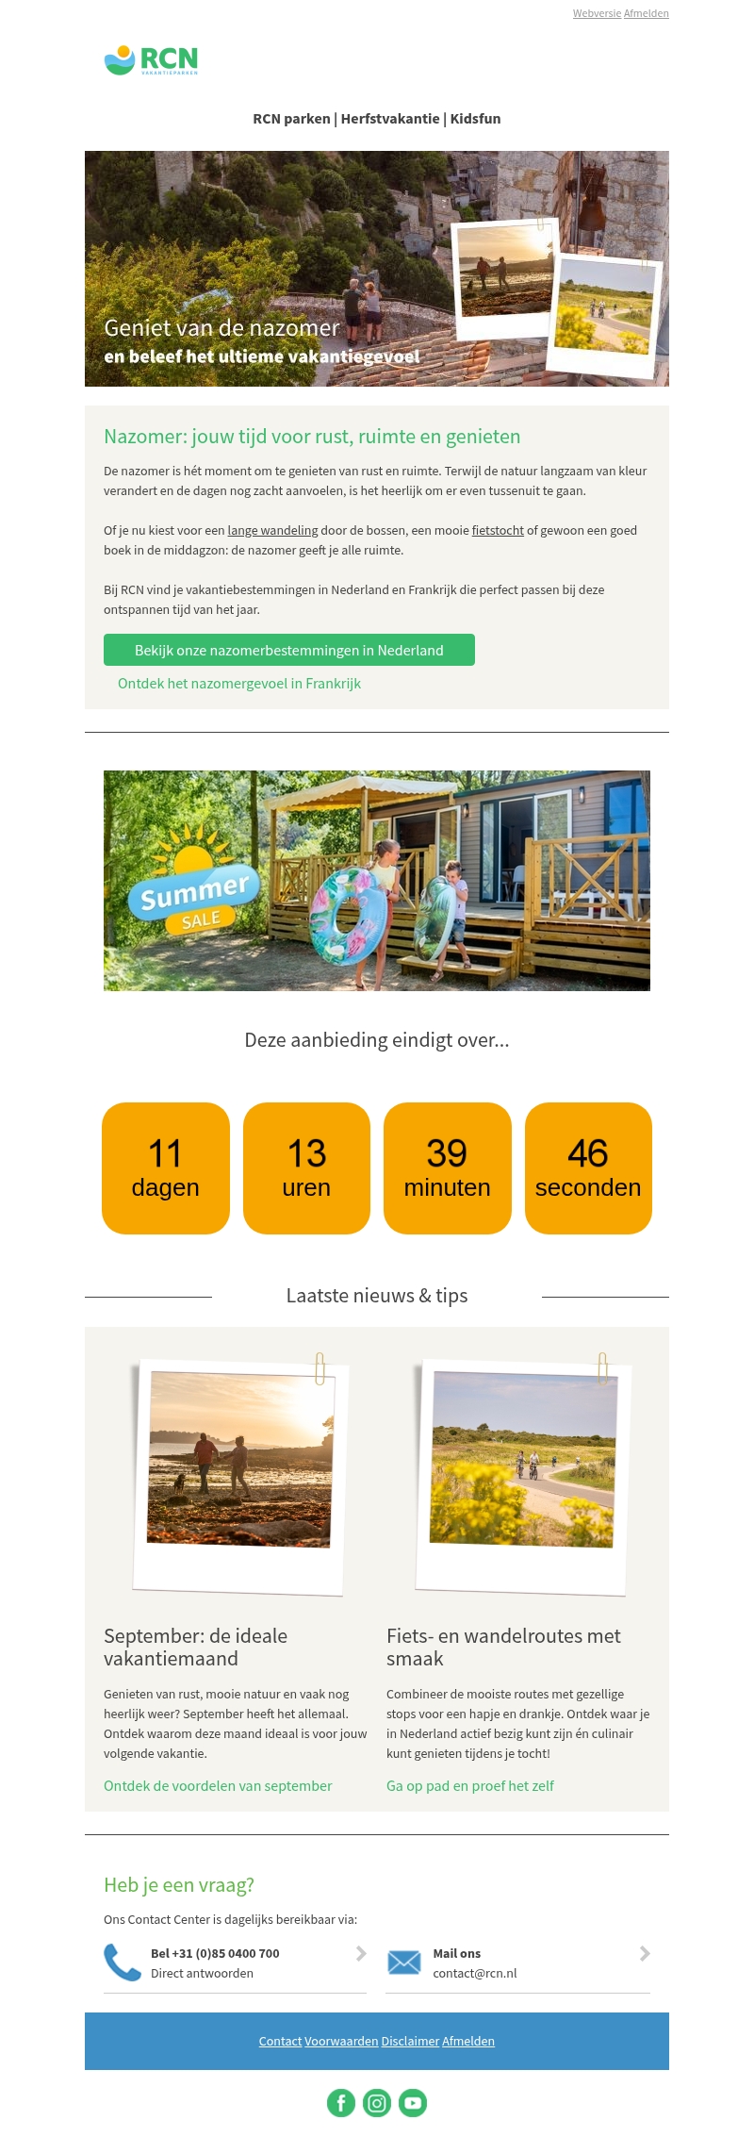The height and width of the screenshot is (2153, 754).
Task: Open Herfstvakantie menu item
Action: [390, 119]
